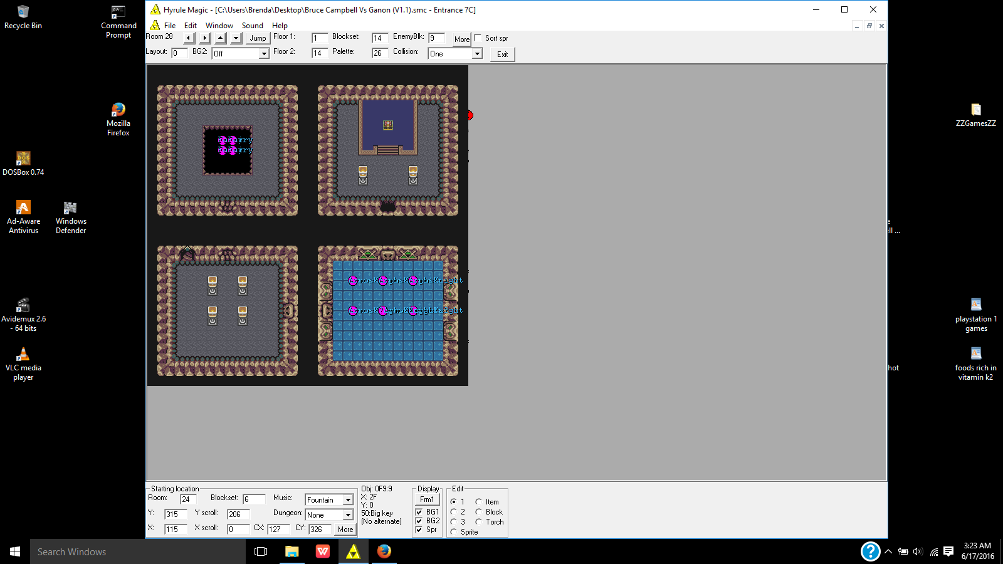
Task: Open the File menu
Action: tap(170, 26)
